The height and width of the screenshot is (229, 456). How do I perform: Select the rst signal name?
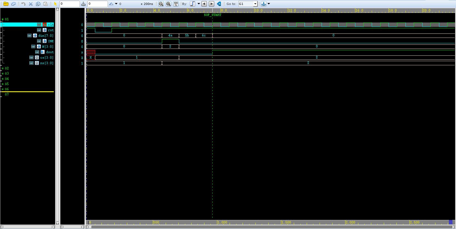tap(51, 30)
